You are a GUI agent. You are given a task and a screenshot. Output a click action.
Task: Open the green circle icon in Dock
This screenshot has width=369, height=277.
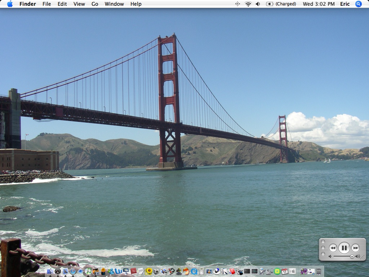[x=277, y=271]
